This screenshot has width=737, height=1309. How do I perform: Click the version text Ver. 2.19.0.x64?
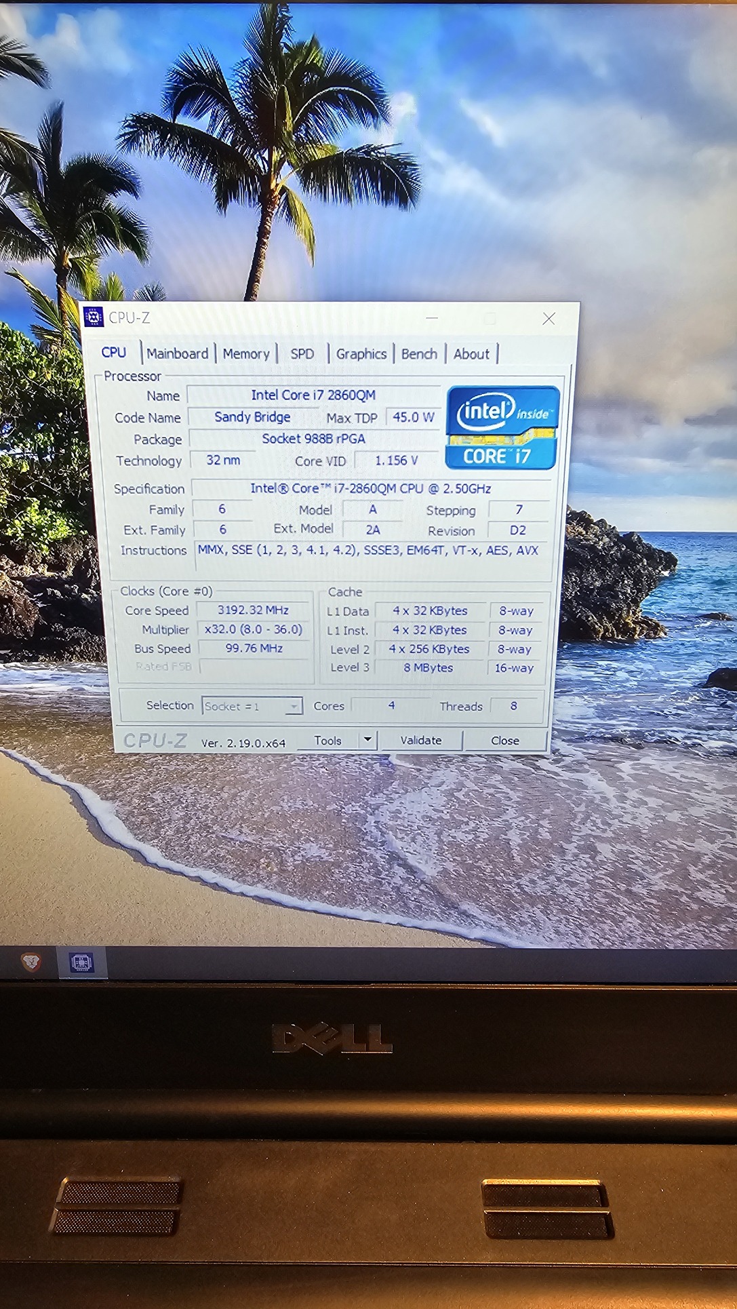pyautogui.click(x=243, y=743)
